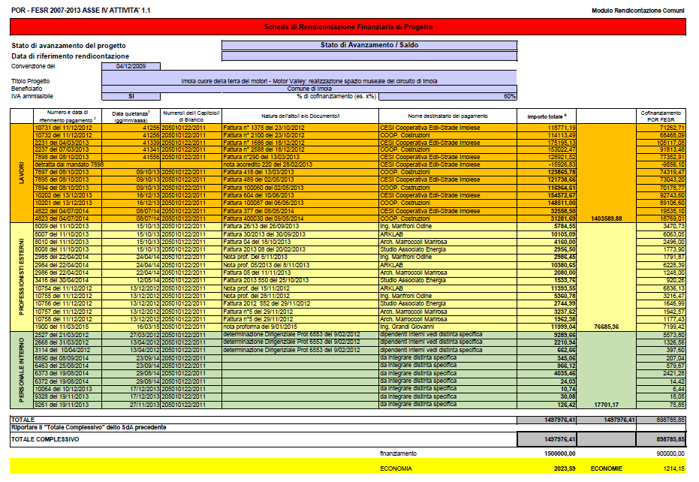Select 'Fattura 04 del 18/10/2013' cell
Image resolution: width=699 pixels, height=482 pixels.
point(300,242)
